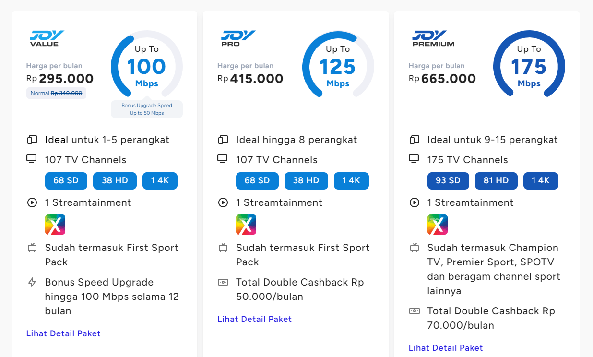Click the Joy Premium logo
The width and height of the screenshot is (593, 357).
tap(432, 38)
